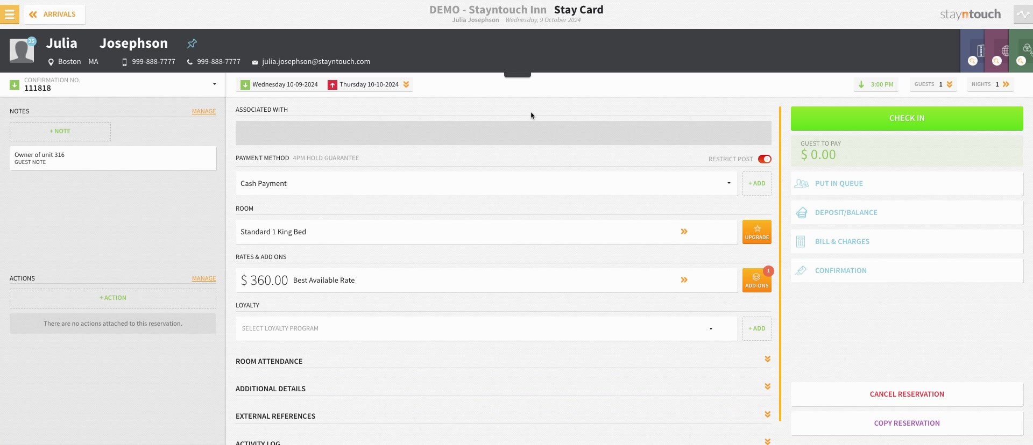The width and height of the screenshot is (1033, 445).
Task: Open the $360.00 Best Available Rate details
Action: pos(487,281)
